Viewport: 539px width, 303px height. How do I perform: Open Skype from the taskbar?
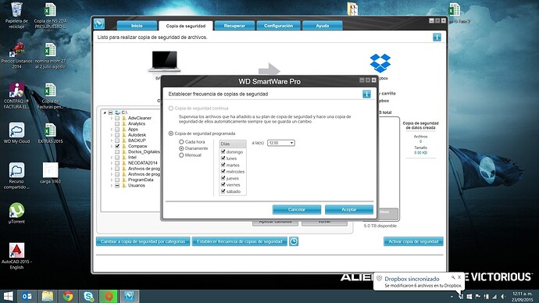pyautogui.click(x=89, y=296)
